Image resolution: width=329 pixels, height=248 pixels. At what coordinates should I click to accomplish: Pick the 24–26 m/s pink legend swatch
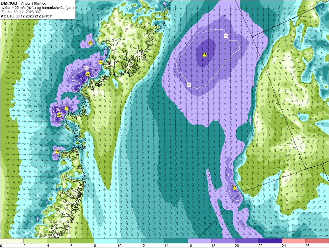point(294,241)
